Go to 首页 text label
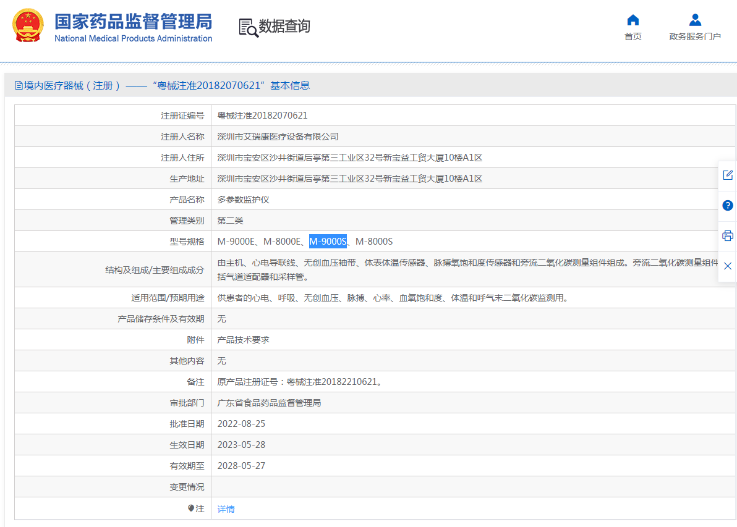This screenshot has width=737, height=527. tap(633, 36)
